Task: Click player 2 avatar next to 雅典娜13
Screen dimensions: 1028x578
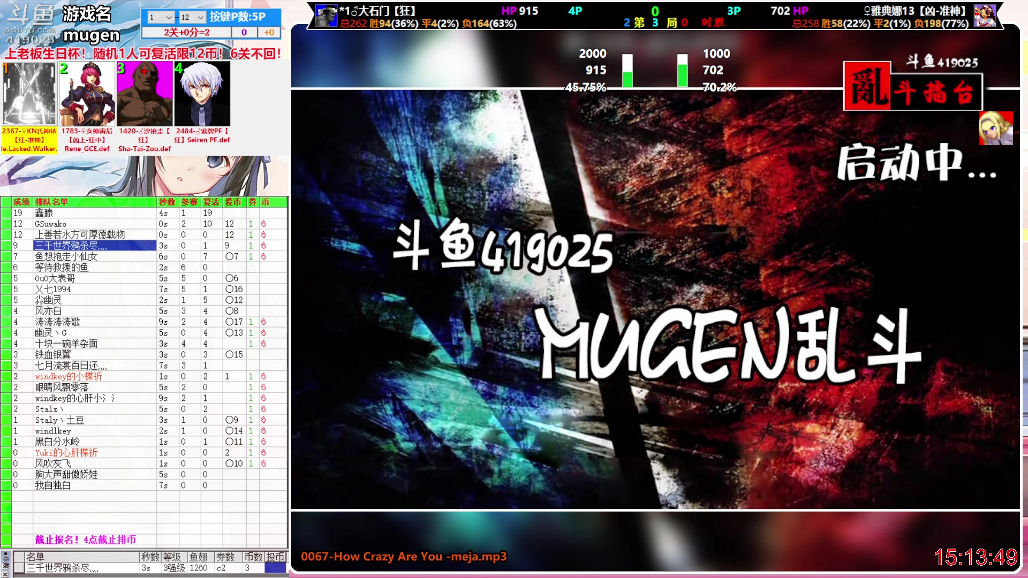Action: click(984, 16)
